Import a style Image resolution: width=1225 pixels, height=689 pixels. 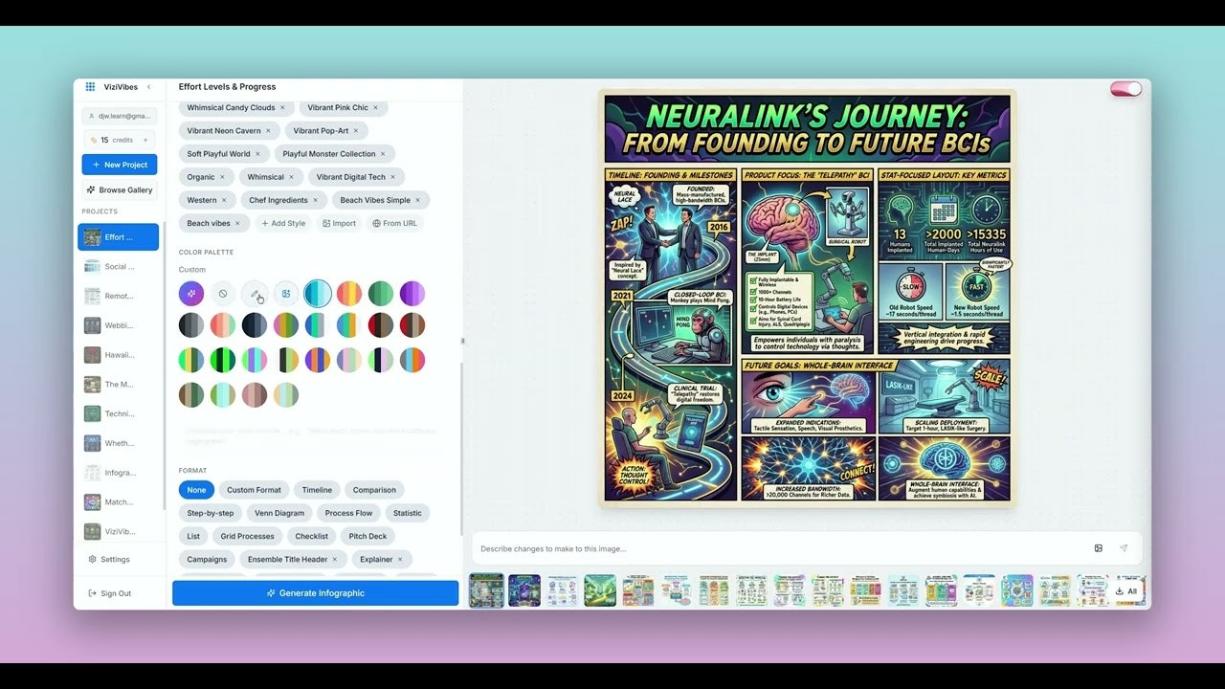[340, 223]
